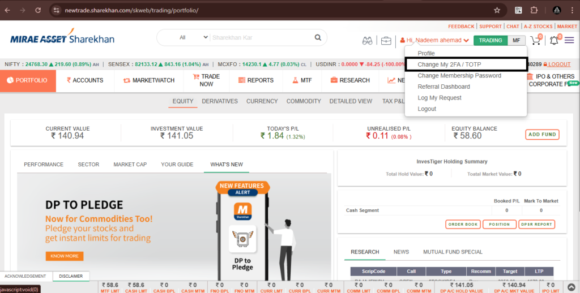Click the site info icon in address bar
Image resolution: width=580 pixels, height=293 pixels.
(x=56, y=10)
